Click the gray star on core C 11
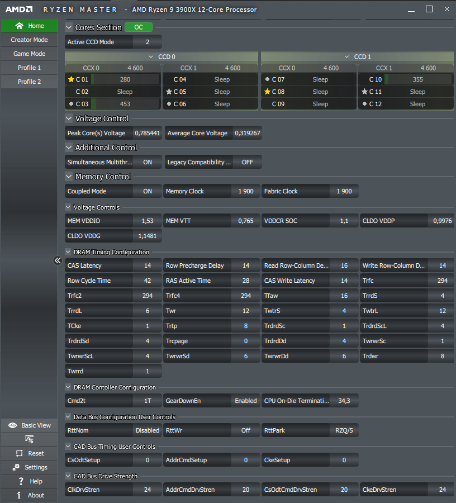 coord(364,92)
